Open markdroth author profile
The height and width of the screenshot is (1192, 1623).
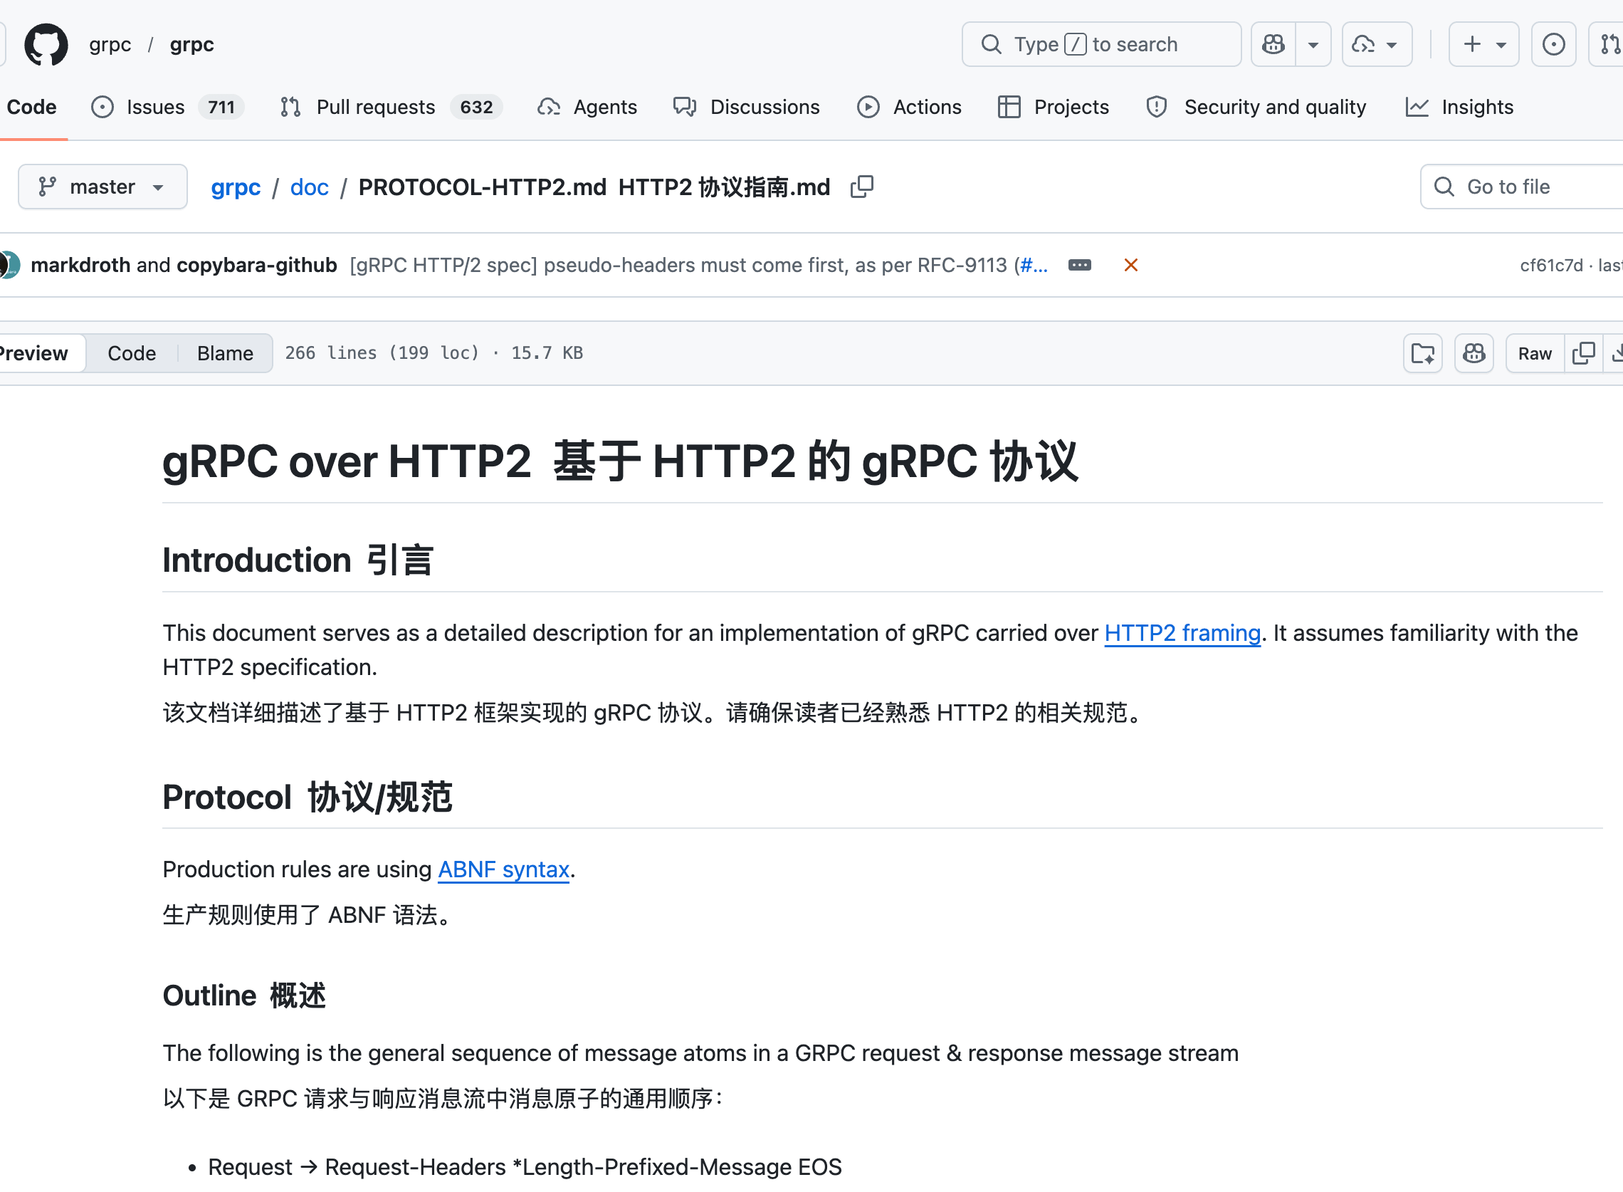80,266
